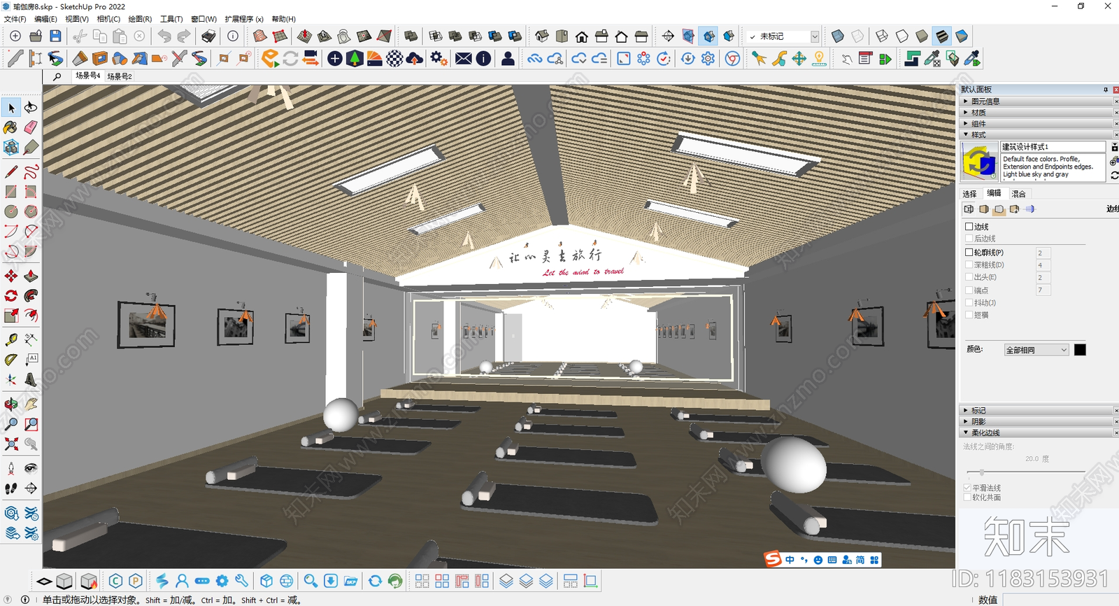Pick the Paint Bucket tool
This screenshot has width=1119, height=606.
11,127
